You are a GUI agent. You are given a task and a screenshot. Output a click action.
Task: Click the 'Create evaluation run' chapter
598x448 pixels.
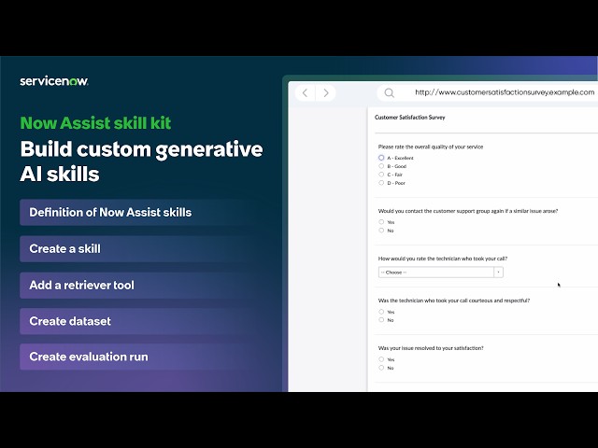pos(134,357)
